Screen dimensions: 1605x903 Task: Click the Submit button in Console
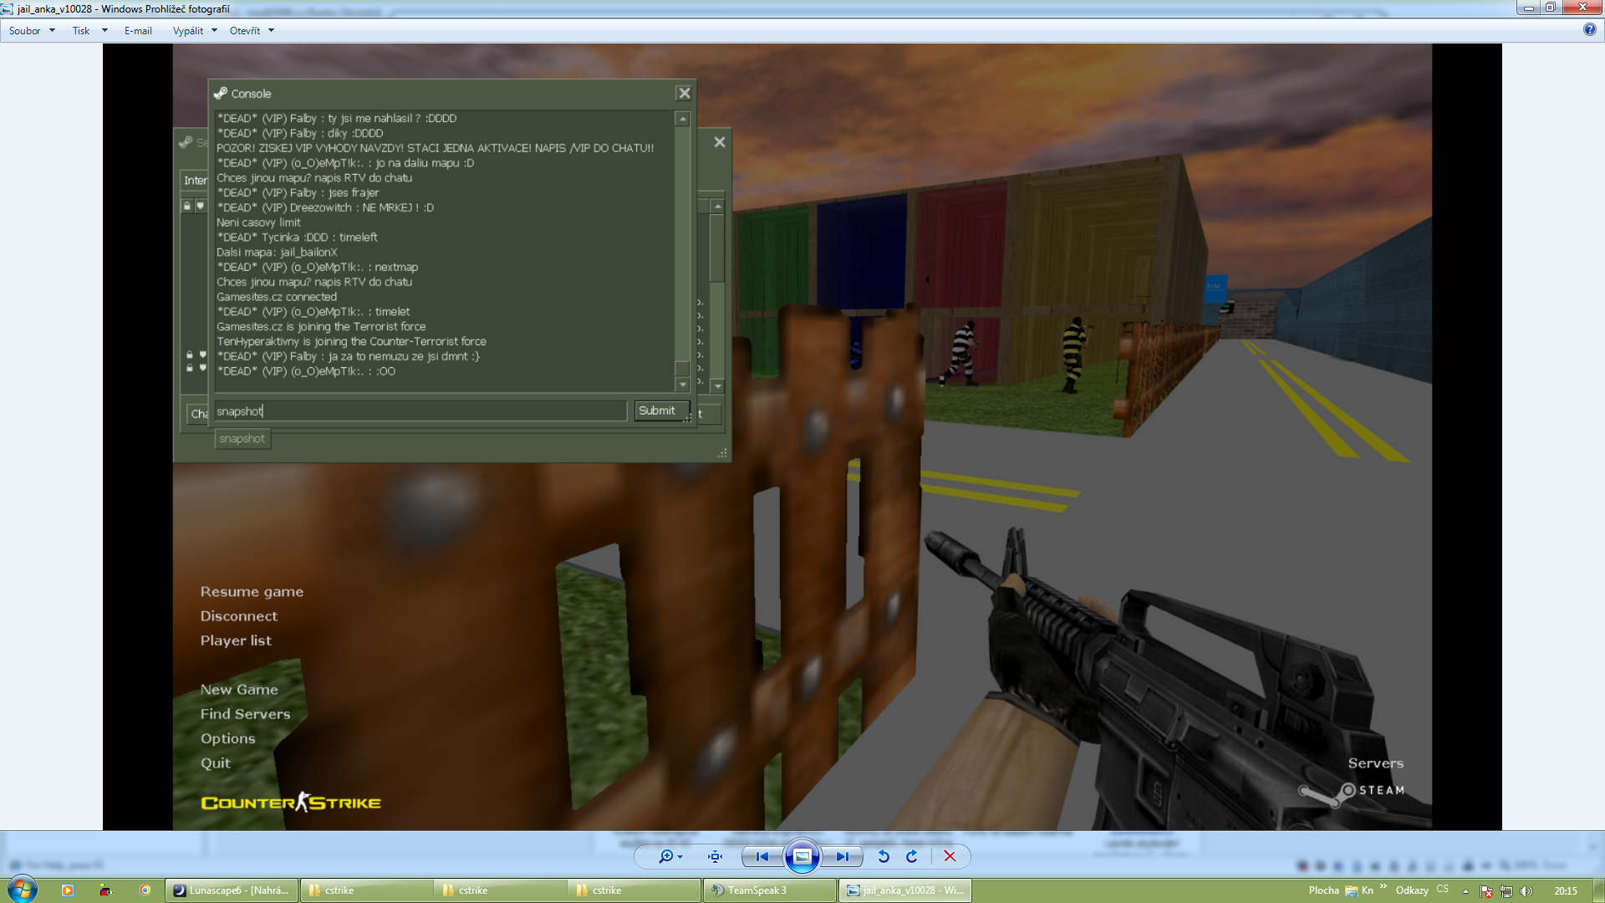[x=661, y=411]
